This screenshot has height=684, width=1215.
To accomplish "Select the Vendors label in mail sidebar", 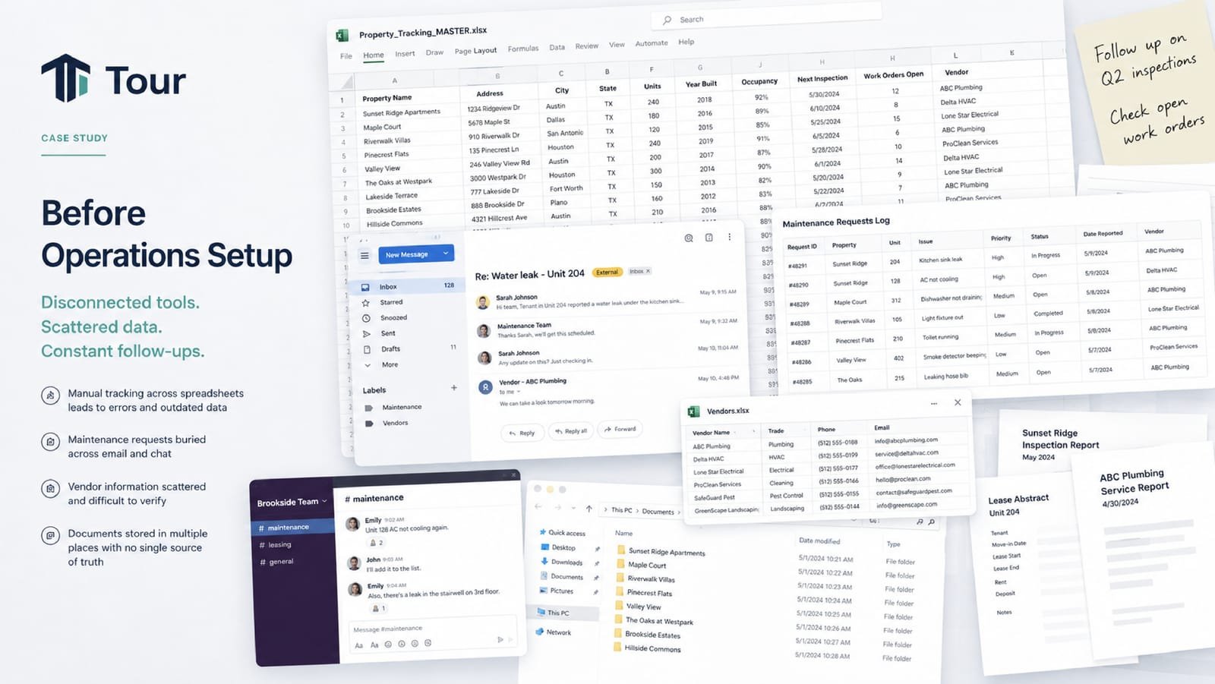I will click(x=396, y=424).
